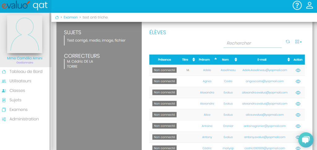Open the help question mark icon

(297, 6)
